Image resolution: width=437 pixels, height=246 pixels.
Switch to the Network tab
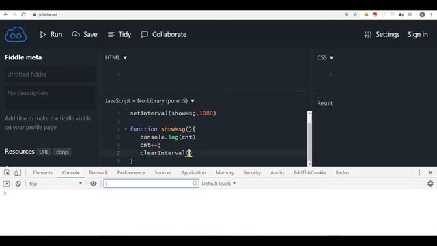coord(98,172)
